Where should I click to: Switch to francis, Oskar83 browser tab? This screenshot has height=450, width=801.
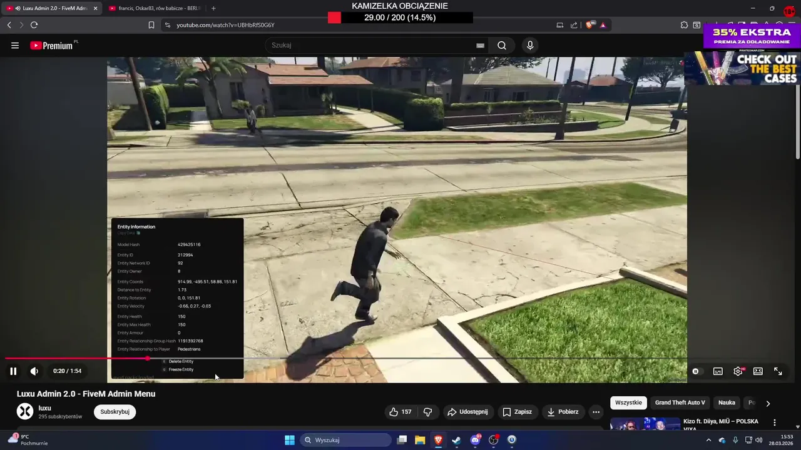click(155, 8)
